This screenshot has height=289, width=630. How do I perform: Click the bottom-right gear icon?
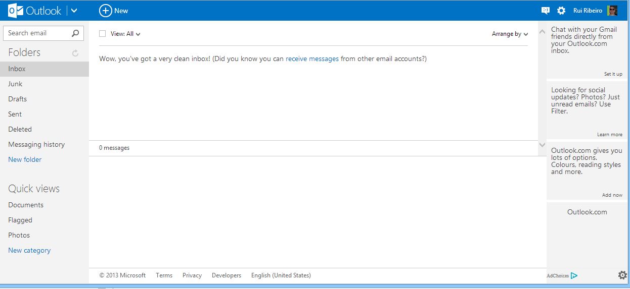(x=622, y=275)
